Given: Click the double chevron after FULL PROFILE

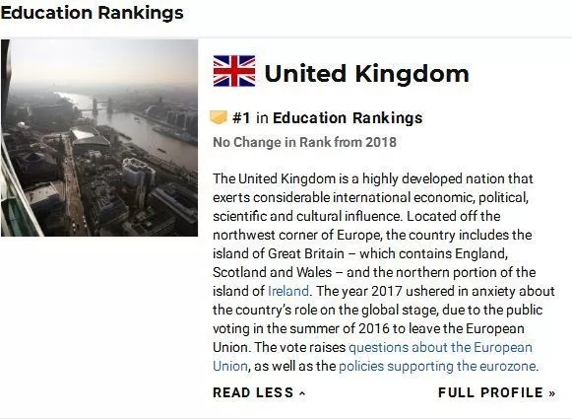Looking at the screenshot, I should [552, 393].
